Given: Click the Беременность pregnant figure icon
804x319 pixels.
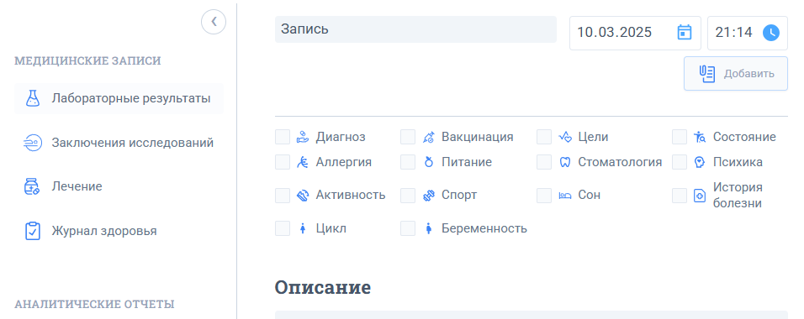Looking at the screenshot, I should click(429, 228).
